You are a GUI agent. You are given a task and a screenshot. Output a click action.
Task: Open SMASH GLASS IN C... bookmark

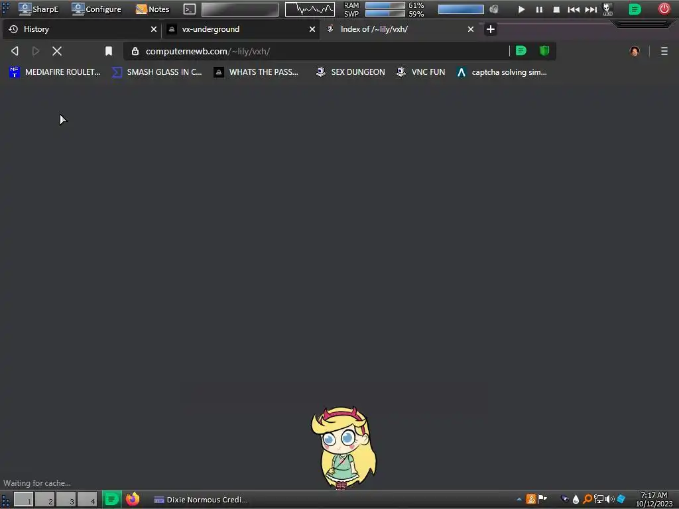click(x=156, y=72)
